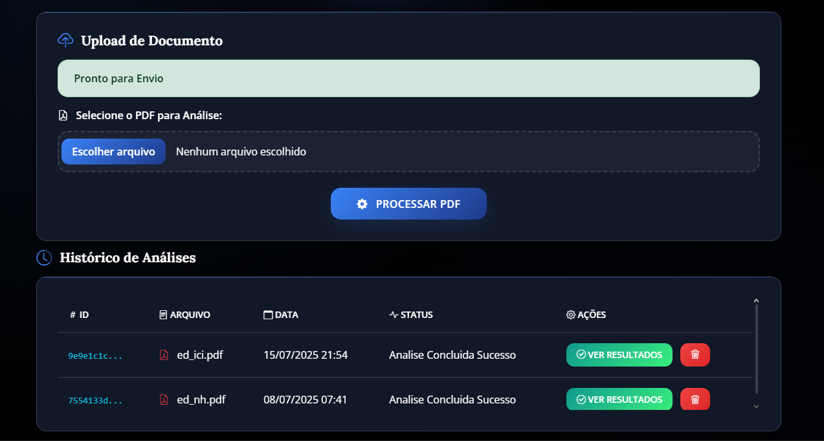
Task: Click the ed_nh.pdf file name
Action: 201,400
